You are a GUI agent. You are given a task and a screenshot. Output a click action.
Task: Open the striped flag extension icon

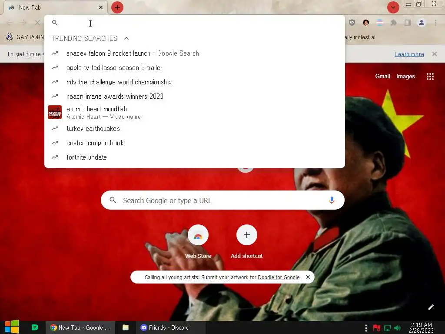[380, 23]
